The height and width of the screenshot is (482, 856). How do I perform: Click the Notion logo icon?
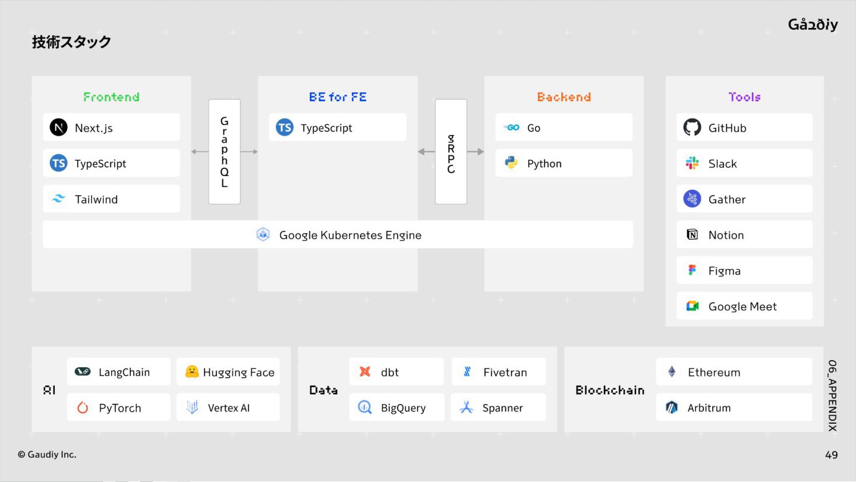coord(692,235)
